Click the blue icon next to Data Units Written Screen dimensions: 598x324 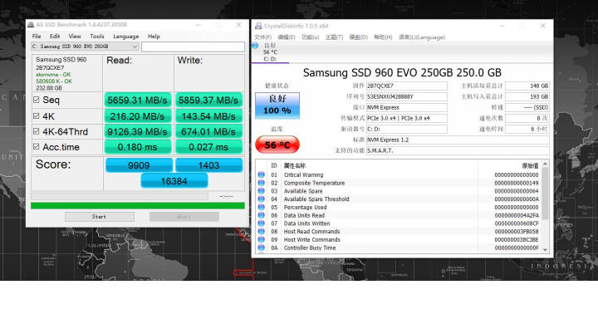click(262, 223)
